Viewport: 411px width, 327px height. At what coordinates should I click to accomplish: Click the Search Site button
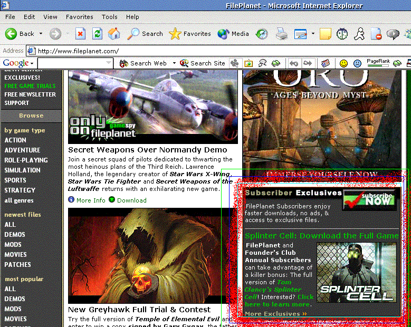203,63
